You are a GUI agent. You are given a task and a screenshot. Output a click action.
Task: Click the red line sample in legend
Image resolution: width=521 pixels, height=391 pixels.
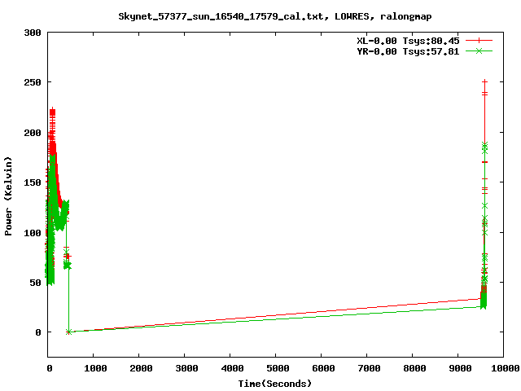point(479,41)
